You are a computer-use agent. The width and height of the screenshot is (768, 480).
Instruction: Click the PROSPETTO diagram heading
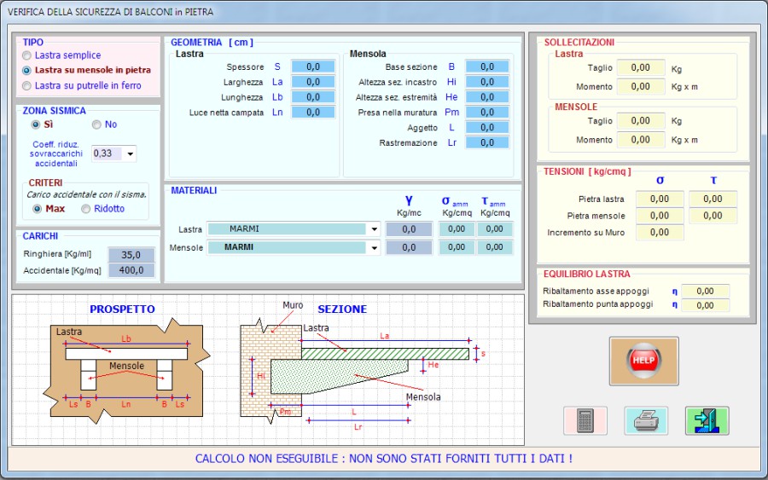pyautogui.click(x=122, y=309)
